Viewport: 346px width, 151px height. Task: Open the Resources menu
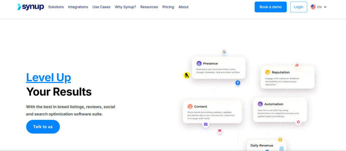pos(149,7)
